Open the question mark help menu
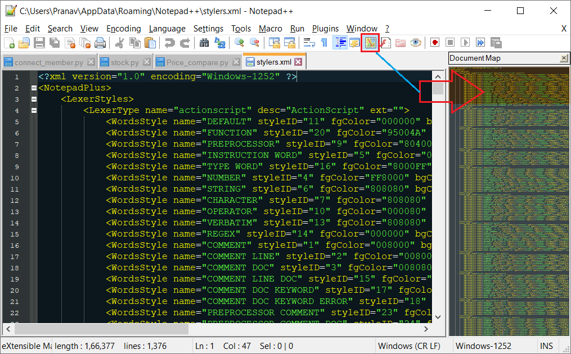The width and height of the screenshot is (571, 354). click(x=387, y=29)
